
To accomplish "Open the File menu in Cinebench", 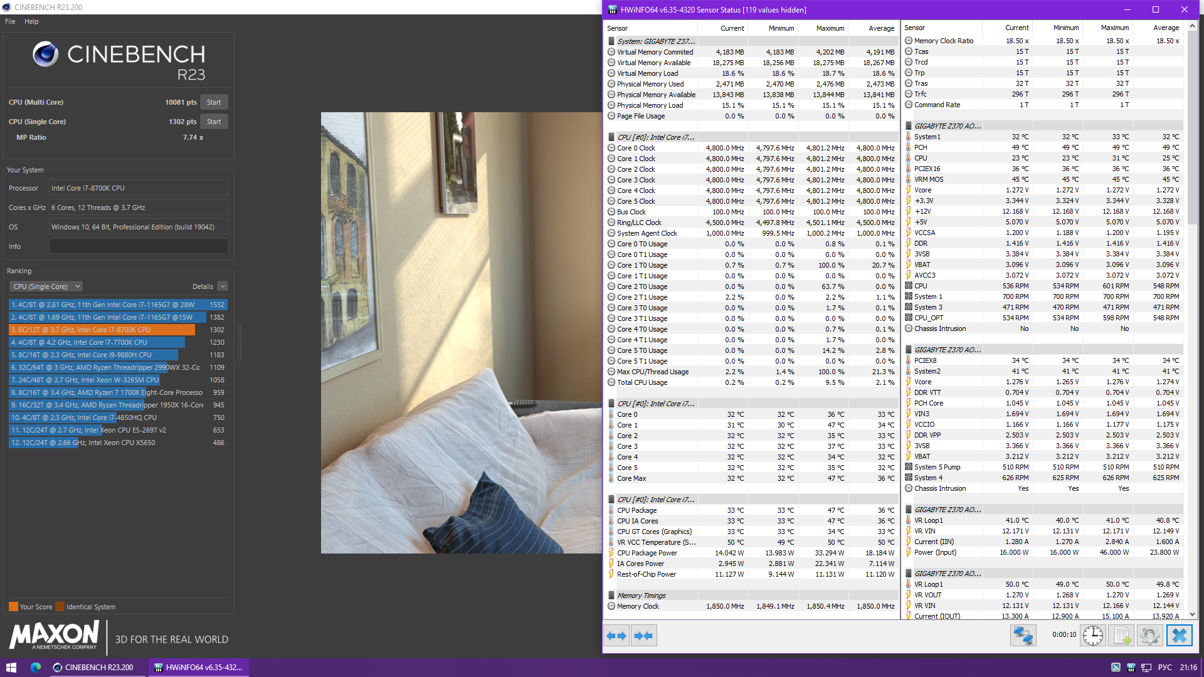I will coord(10,21).
